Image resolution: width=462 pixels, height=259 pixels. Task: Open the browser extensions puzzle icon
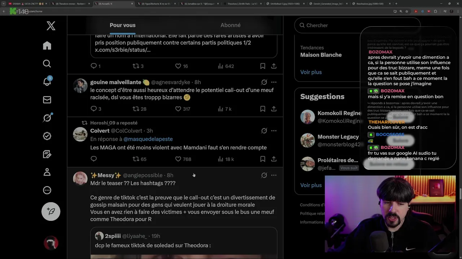click(x=435, y=11)
